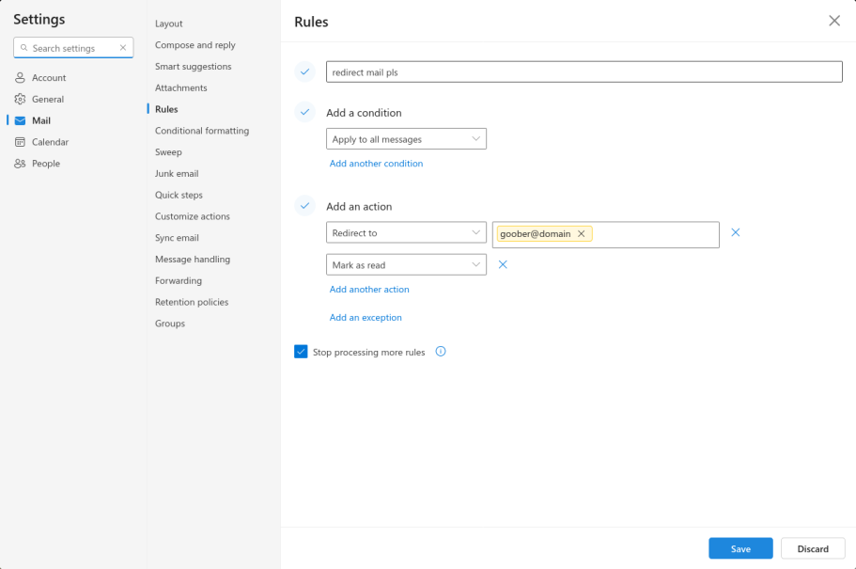Open the Apply to all messages dropdown
The width and height of the screenshot is (856, 569).
point(406,139)
